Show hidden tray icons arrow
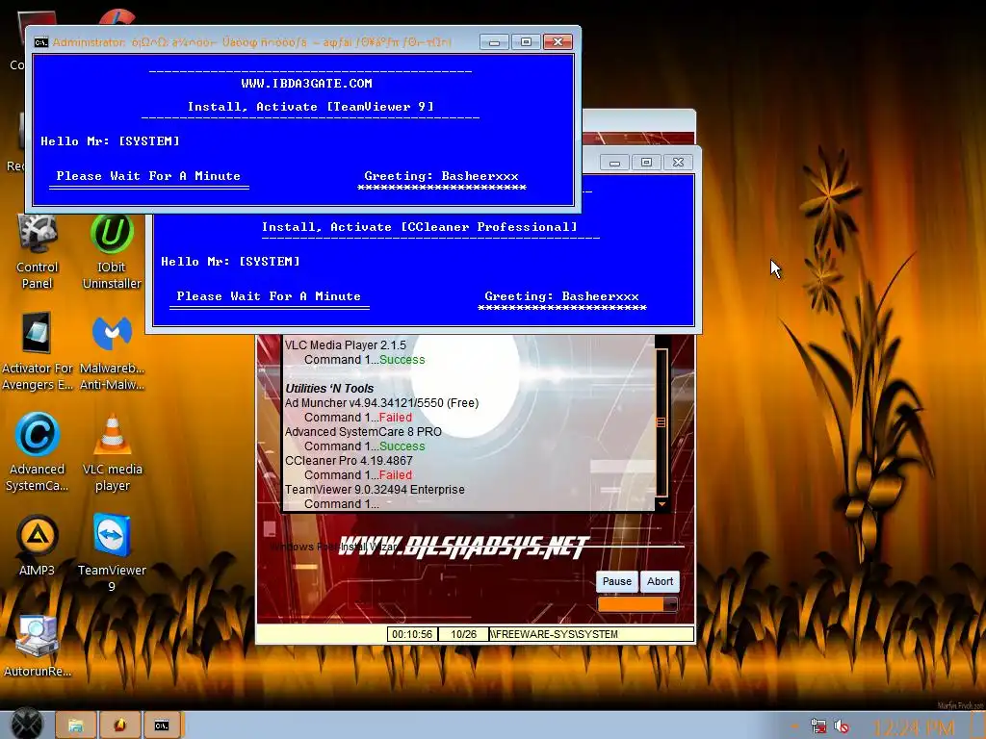Image resolution: width=986 pixels, height=739 pixels. pos(794,726)
